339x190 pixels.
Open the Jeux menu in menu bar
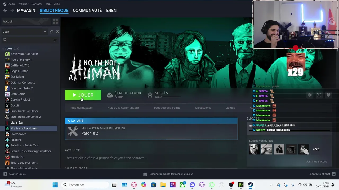pyautogui.click(x=48, y=4)
